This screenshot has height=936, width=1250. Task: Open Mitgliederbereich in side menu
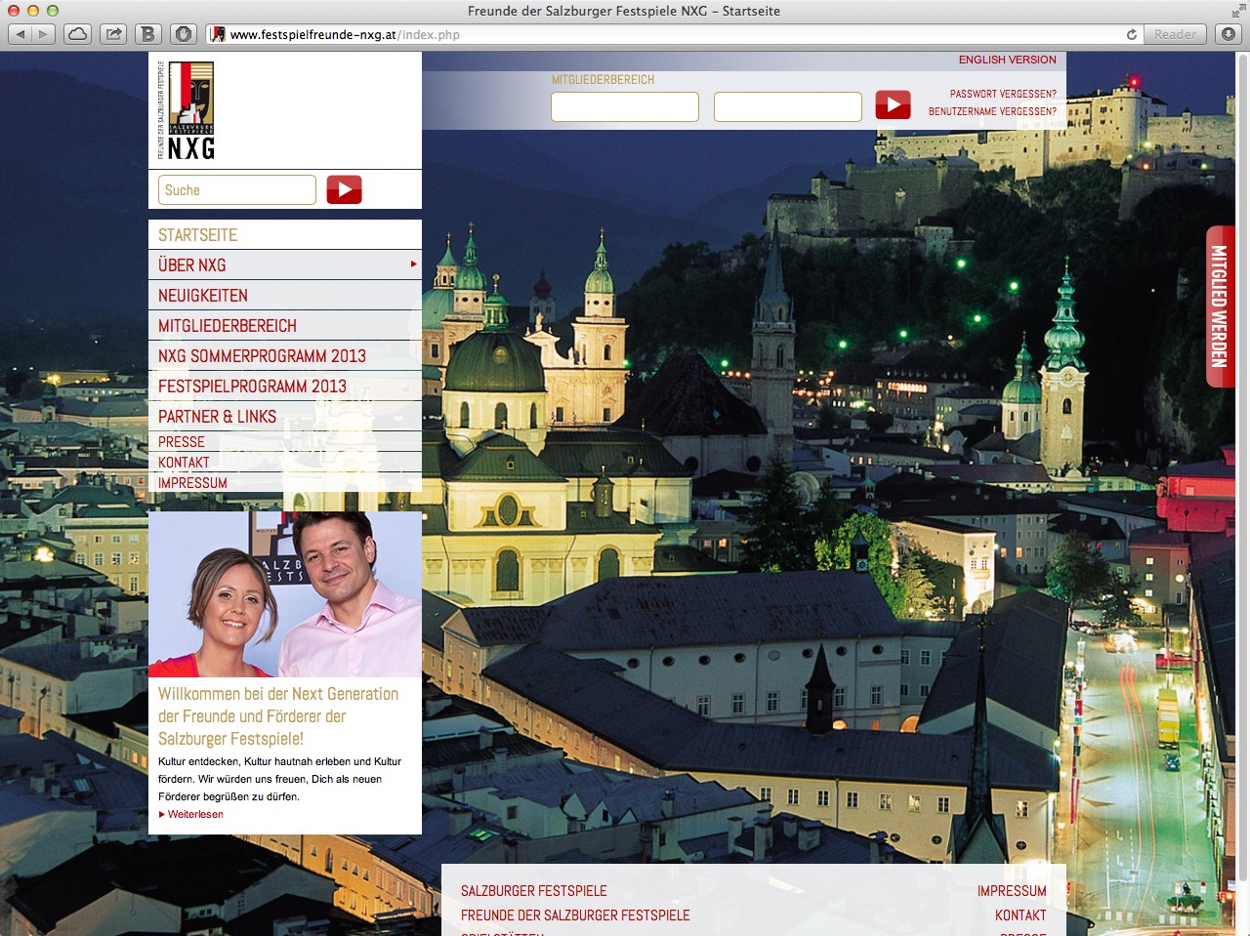285,326
